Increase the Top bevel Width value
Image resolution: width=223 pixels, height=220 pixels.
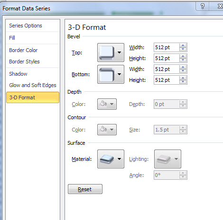click(183, 45)
